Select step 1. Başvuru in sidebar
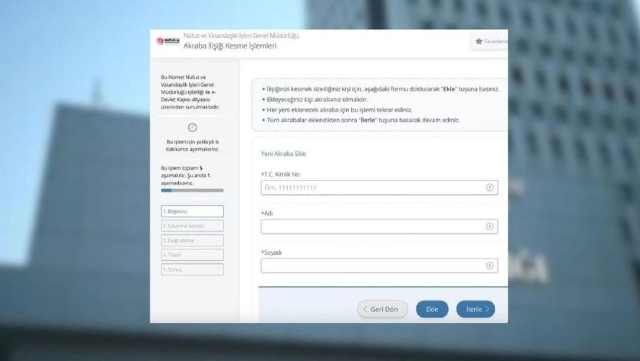The image size is (640, 361). [x=192, y=211]
